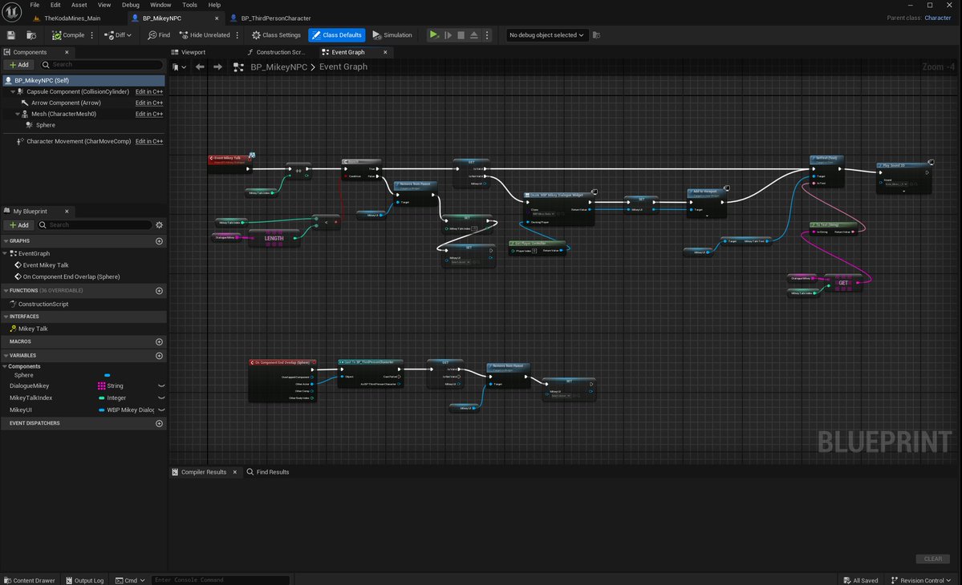The image size is (962, 585).
Task: Click Edit in C++ beside Capsule Component
Action: tap(148, 91)
